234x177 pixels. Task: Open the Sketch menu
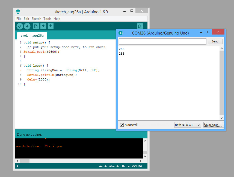point(36,19)
